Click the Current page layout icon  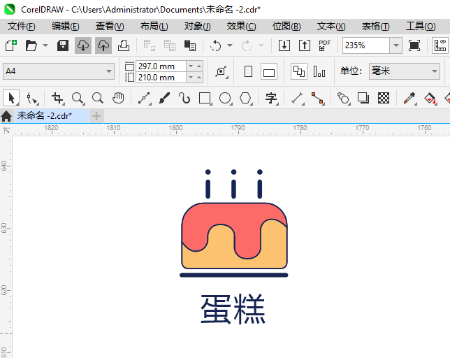(319, 71)
